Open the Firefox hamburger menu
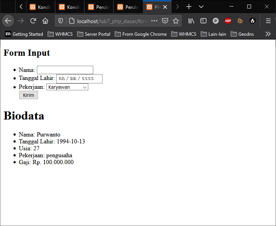 [x=268, y=21]
